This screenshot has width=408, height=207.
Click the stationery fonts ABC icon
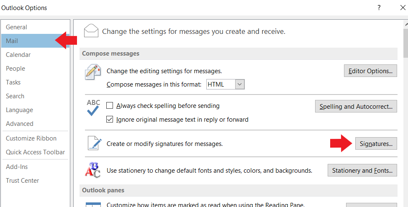coord(92,170)
